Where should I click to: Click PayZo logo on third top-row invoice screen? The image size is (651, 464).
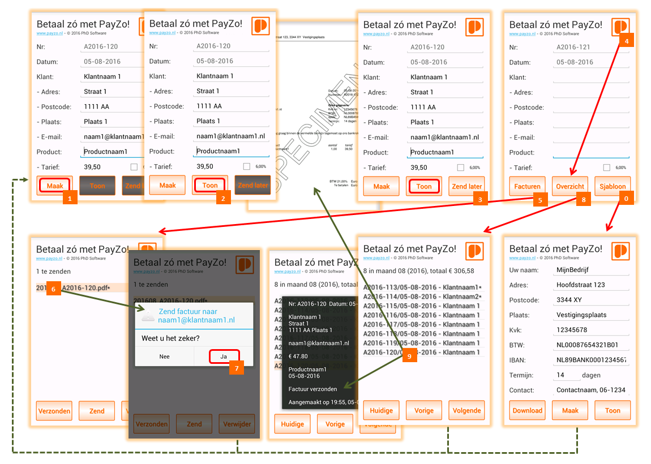click(x=474, y=27)
